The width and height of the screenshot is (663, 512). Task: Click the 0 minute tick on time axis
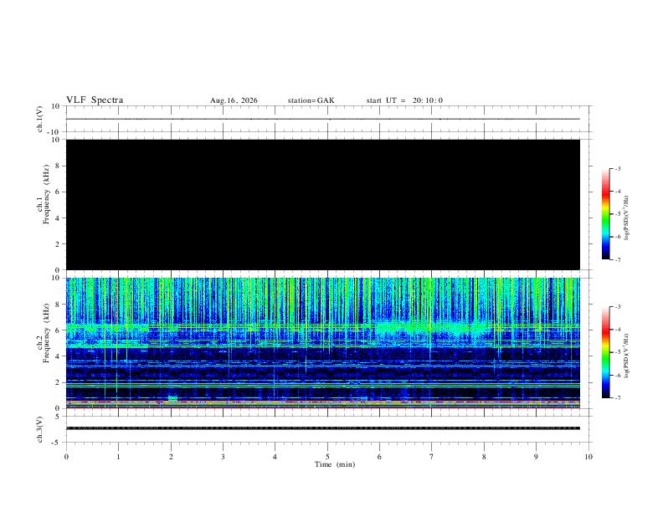[x=66, y=457]
